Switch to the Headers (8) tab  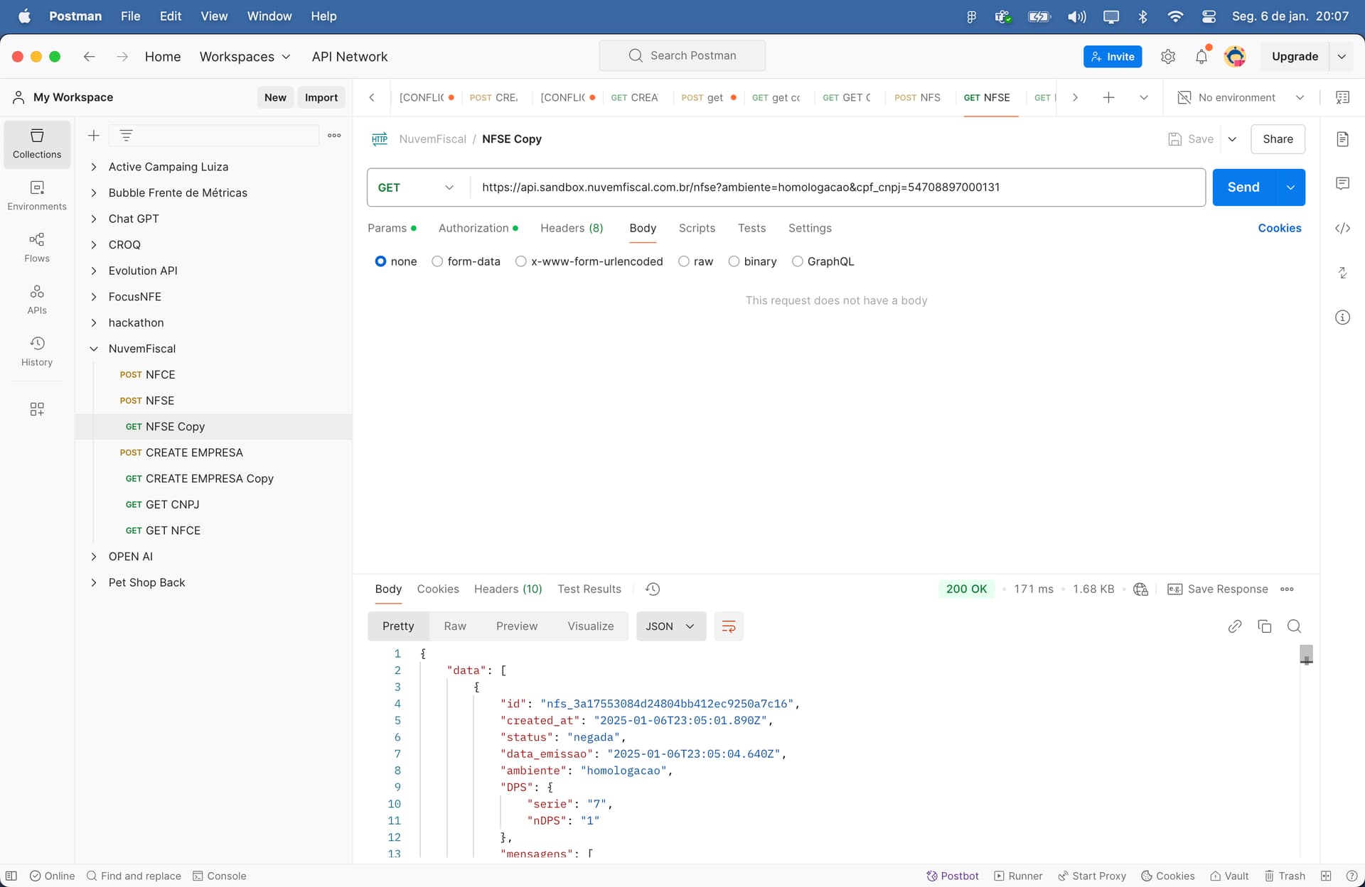[x=572, y=228]
